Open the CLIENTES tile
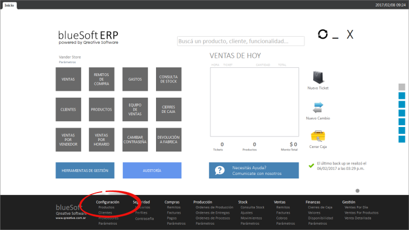 68,109
